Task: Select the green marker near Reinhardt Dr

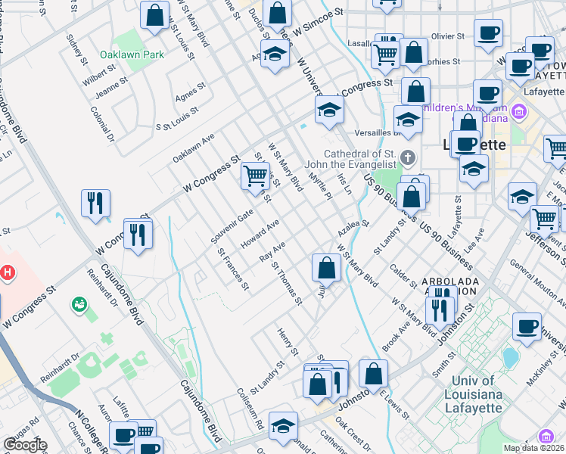Action: coord(79,305)
